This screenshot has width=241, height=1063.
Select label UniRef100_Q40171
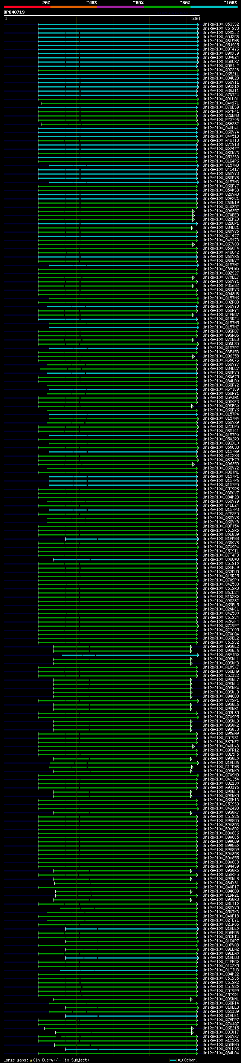(x=221, y=103)
